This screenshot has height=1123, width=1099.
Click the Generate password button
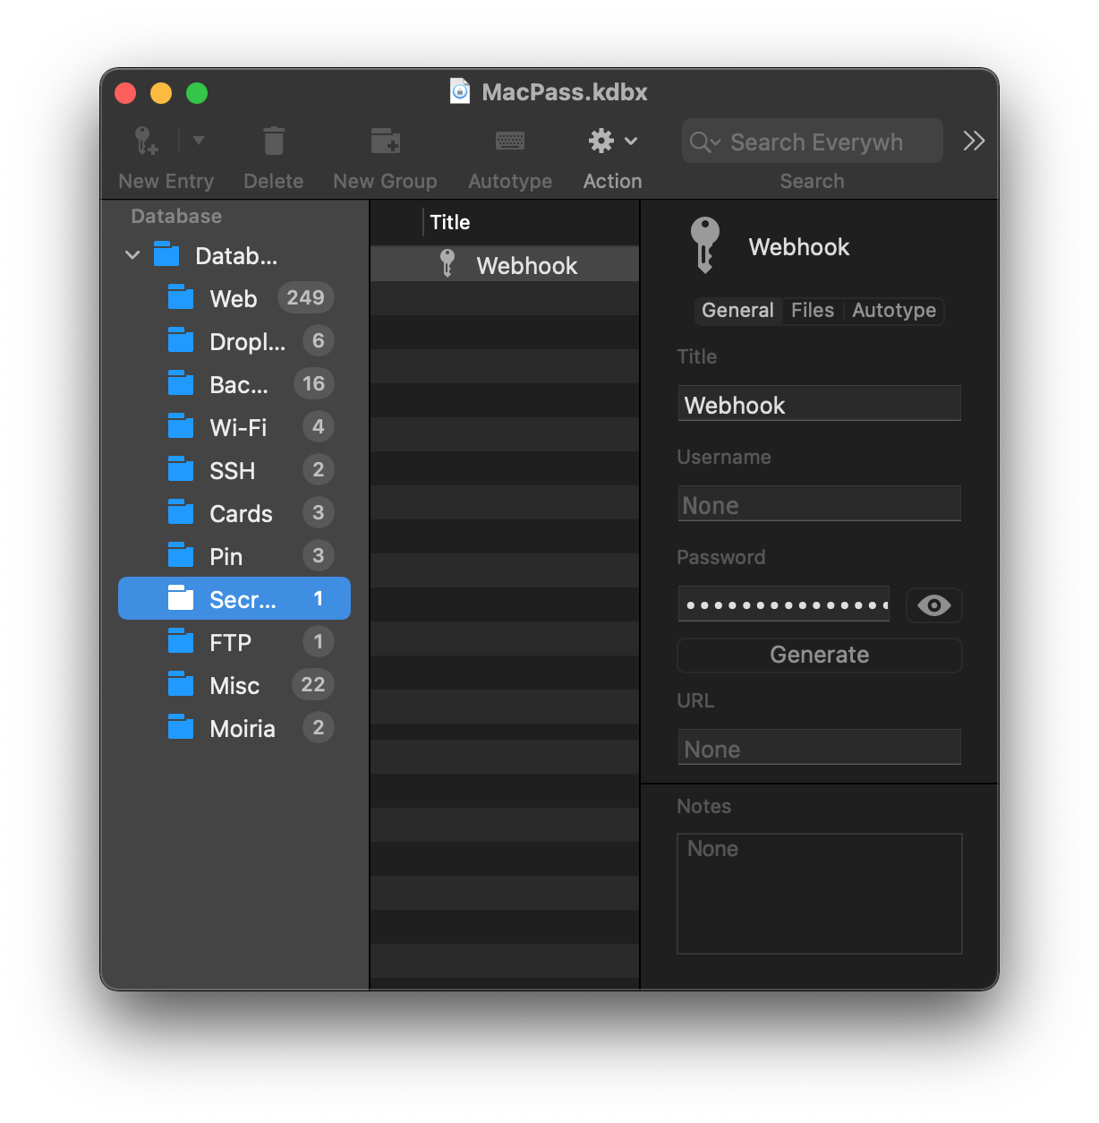818,655
